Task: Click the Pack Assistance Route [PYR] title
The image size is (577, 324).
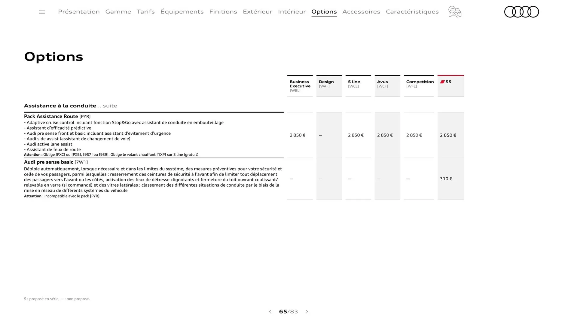Action: tap(57, 116)
